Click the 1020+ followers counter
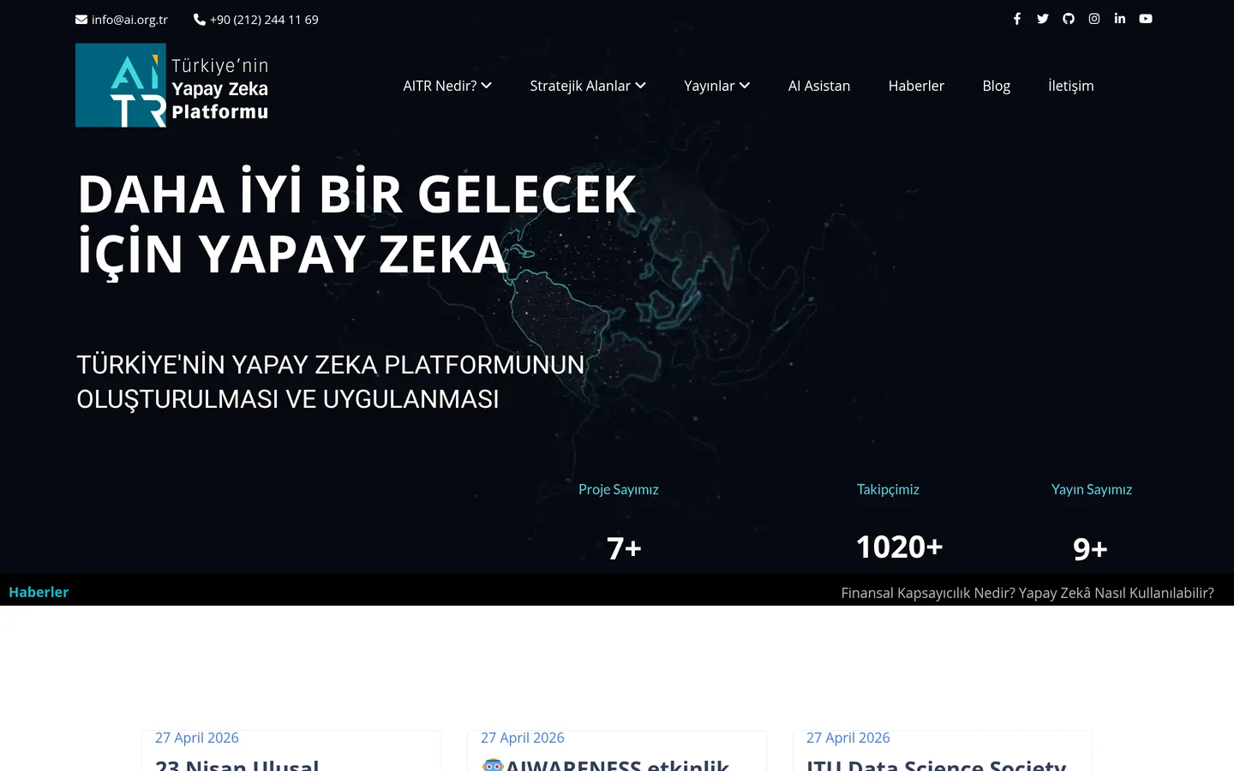The image size is (1234, 771). 899,547
